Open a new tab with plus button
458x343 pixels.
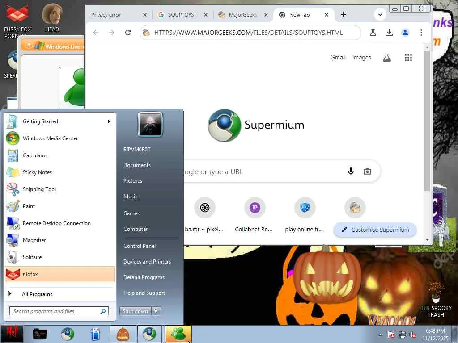pyautogui.click(x=343, y=14)
